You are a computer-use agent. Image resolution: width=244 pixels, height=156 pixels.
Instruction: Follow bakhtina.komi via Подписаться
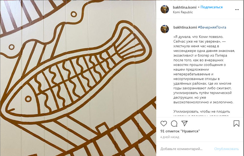(x=212, y=7)
